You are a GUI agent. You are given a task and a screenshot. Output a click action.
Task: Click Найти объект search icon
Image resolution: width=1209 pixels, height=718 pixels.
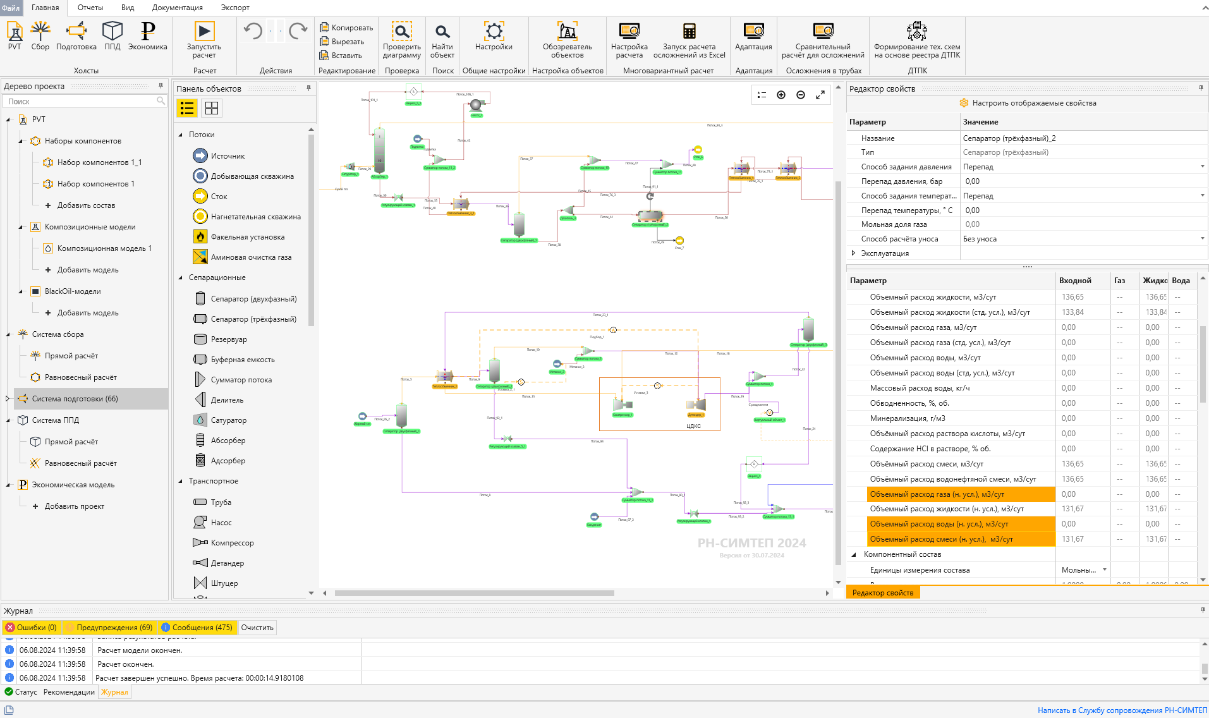442,40
